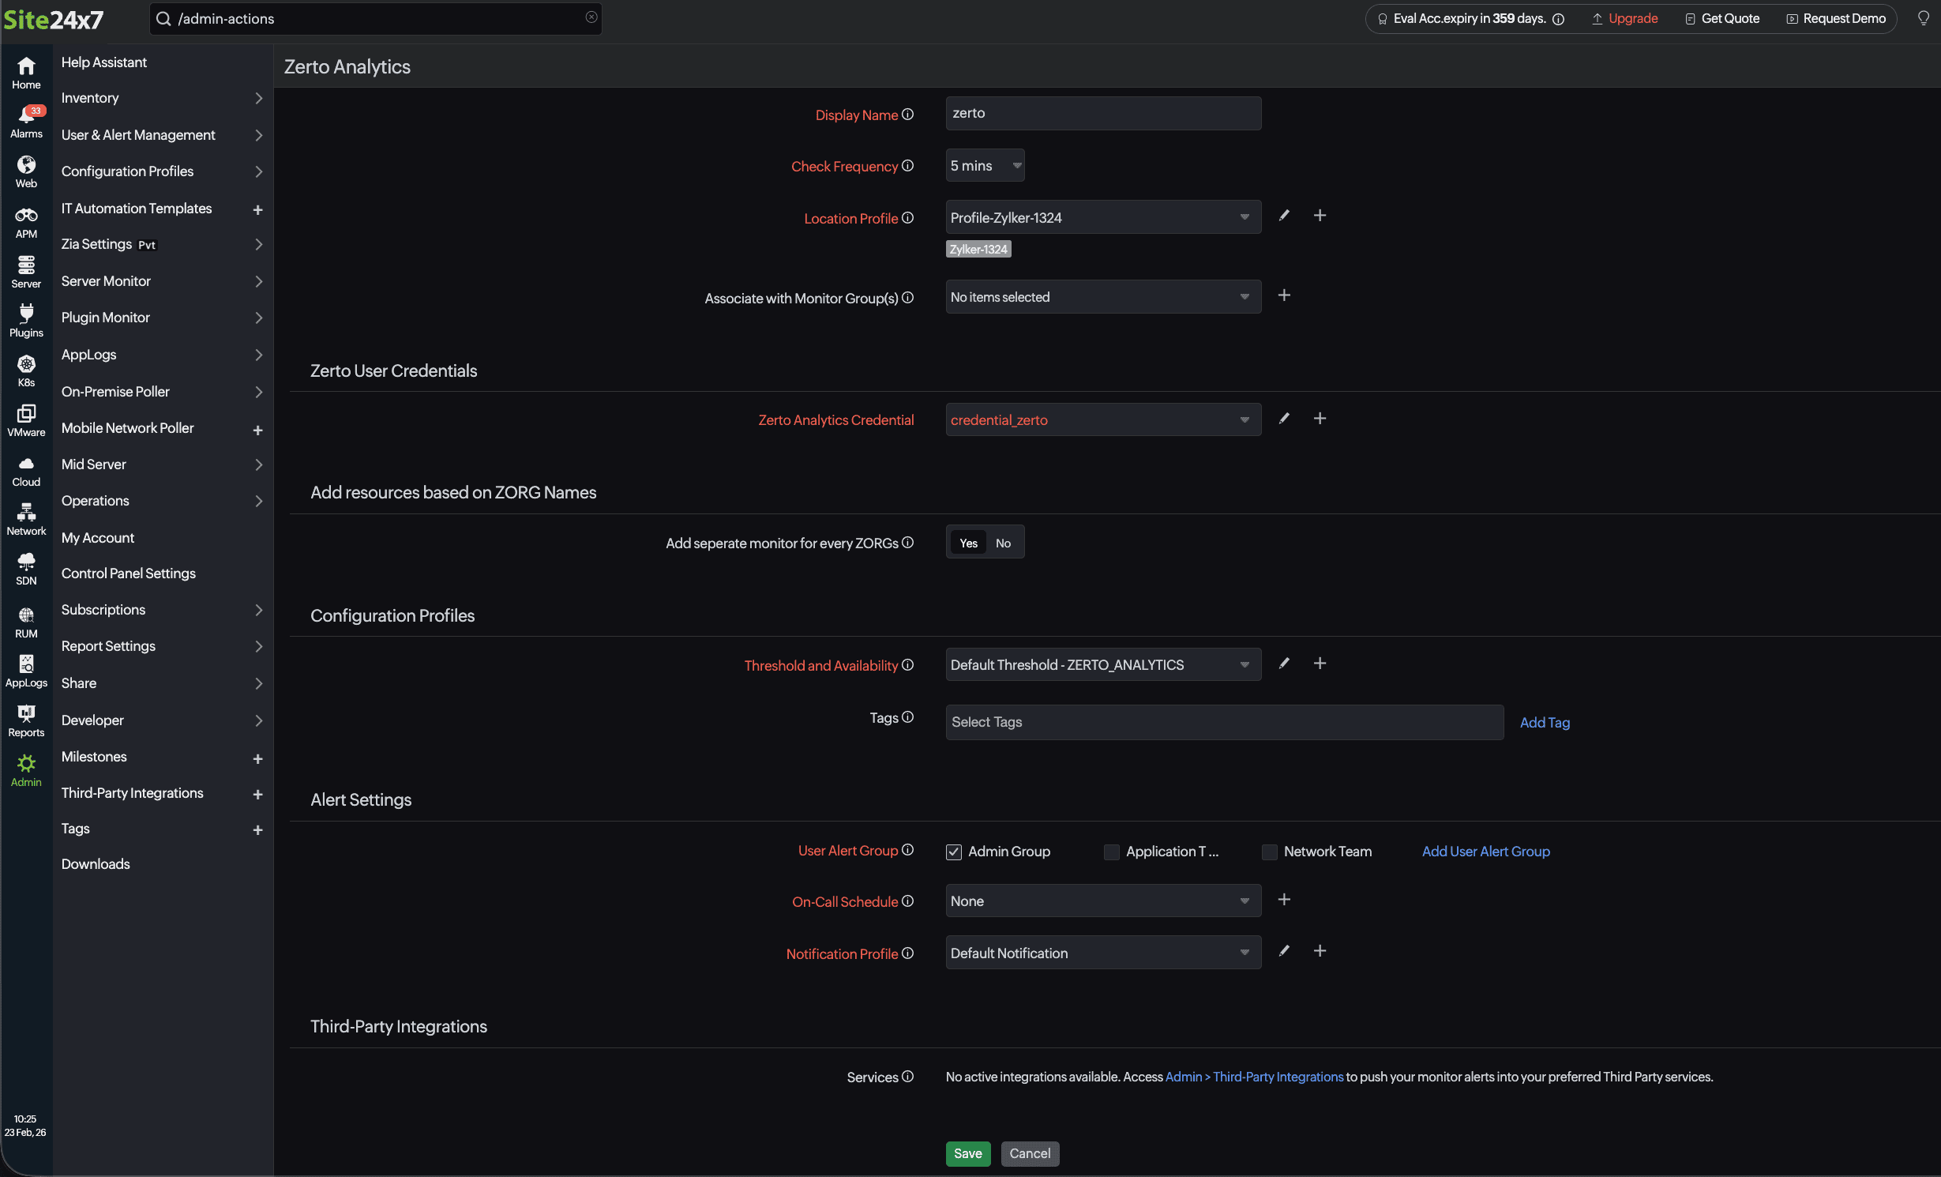Viewport: 1941px width, 1177px height.
Task: Open the Check Frequency dropdown
Action: point(985,166)
